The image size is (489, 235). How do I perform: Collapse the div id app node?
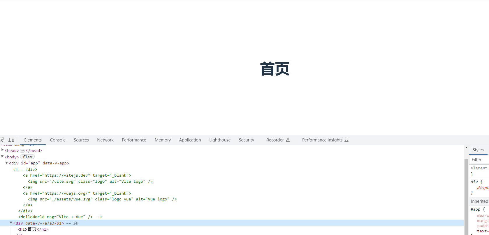(6, 163)
